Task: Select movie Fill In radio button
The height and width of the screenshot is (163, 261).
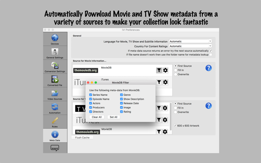Action: [x=176, y=70]
